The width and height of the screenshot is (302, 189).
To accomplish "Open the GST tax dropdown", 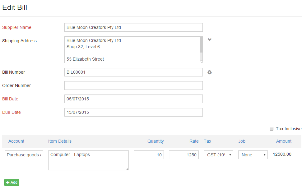I will tap(218, 155).
